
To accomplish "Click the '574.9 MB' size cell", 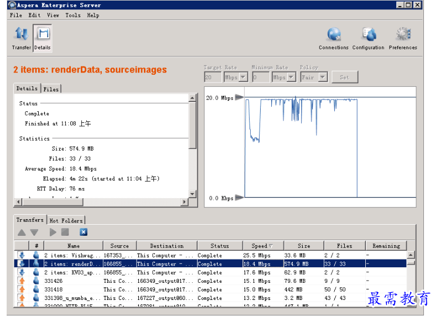I will pyautogui.click(x=304, y=263).
